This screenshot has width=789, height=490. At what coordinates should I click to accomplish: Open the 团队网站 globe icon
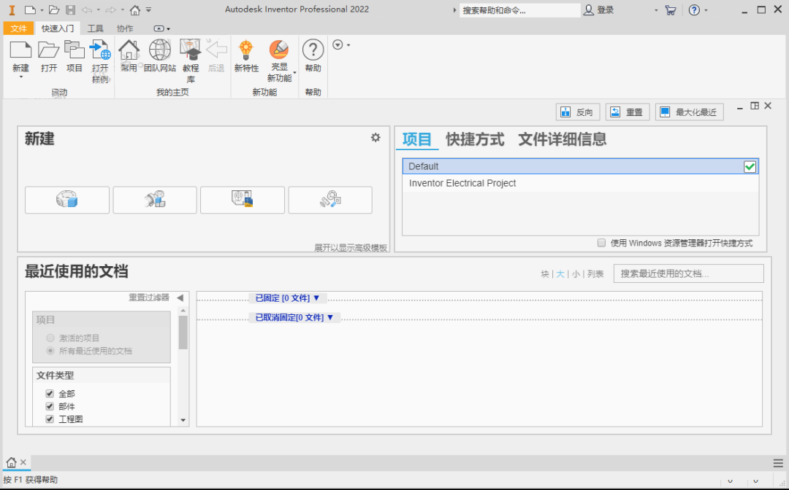[x=160, y=50]
